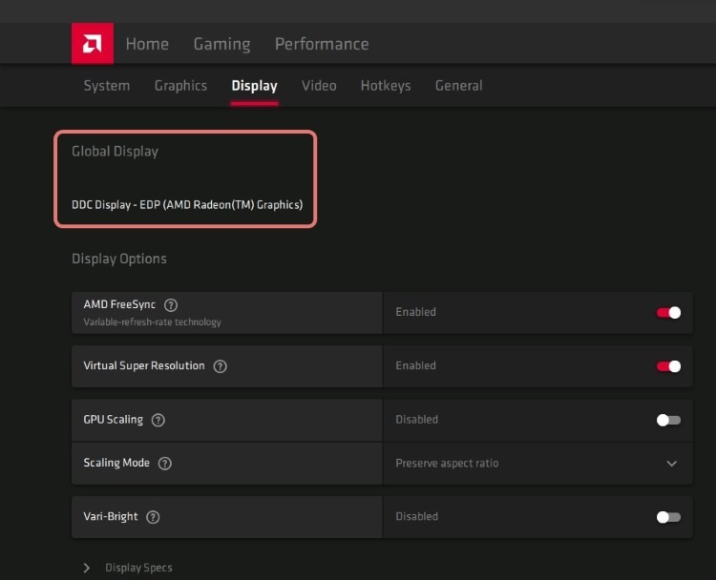Click the Virtual Super Resolution label
The height and width of the screenshot is (580, 716).
144,365
